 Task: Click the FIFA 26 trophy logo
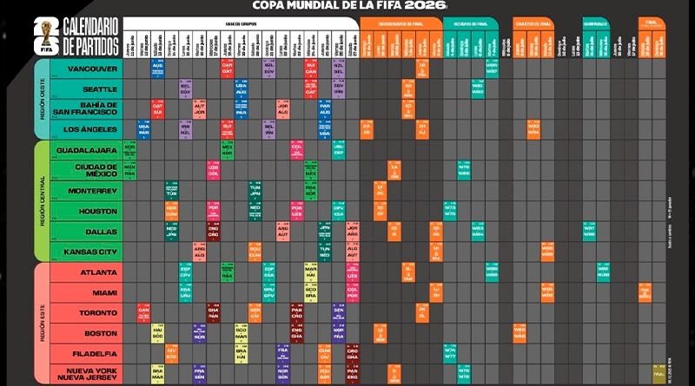[14, 33]
